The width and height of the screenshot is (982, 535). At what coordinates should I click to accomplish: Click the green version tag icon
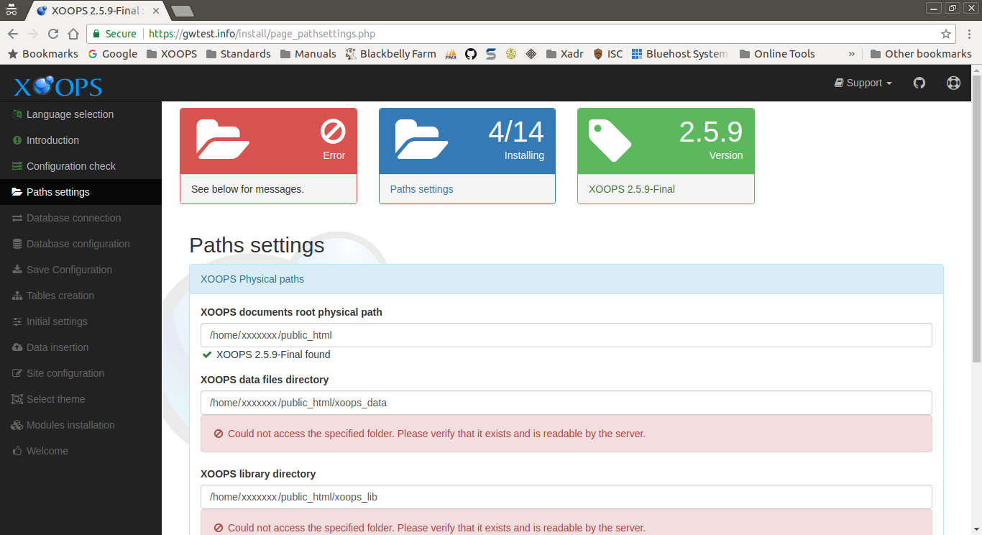point(610,138)
